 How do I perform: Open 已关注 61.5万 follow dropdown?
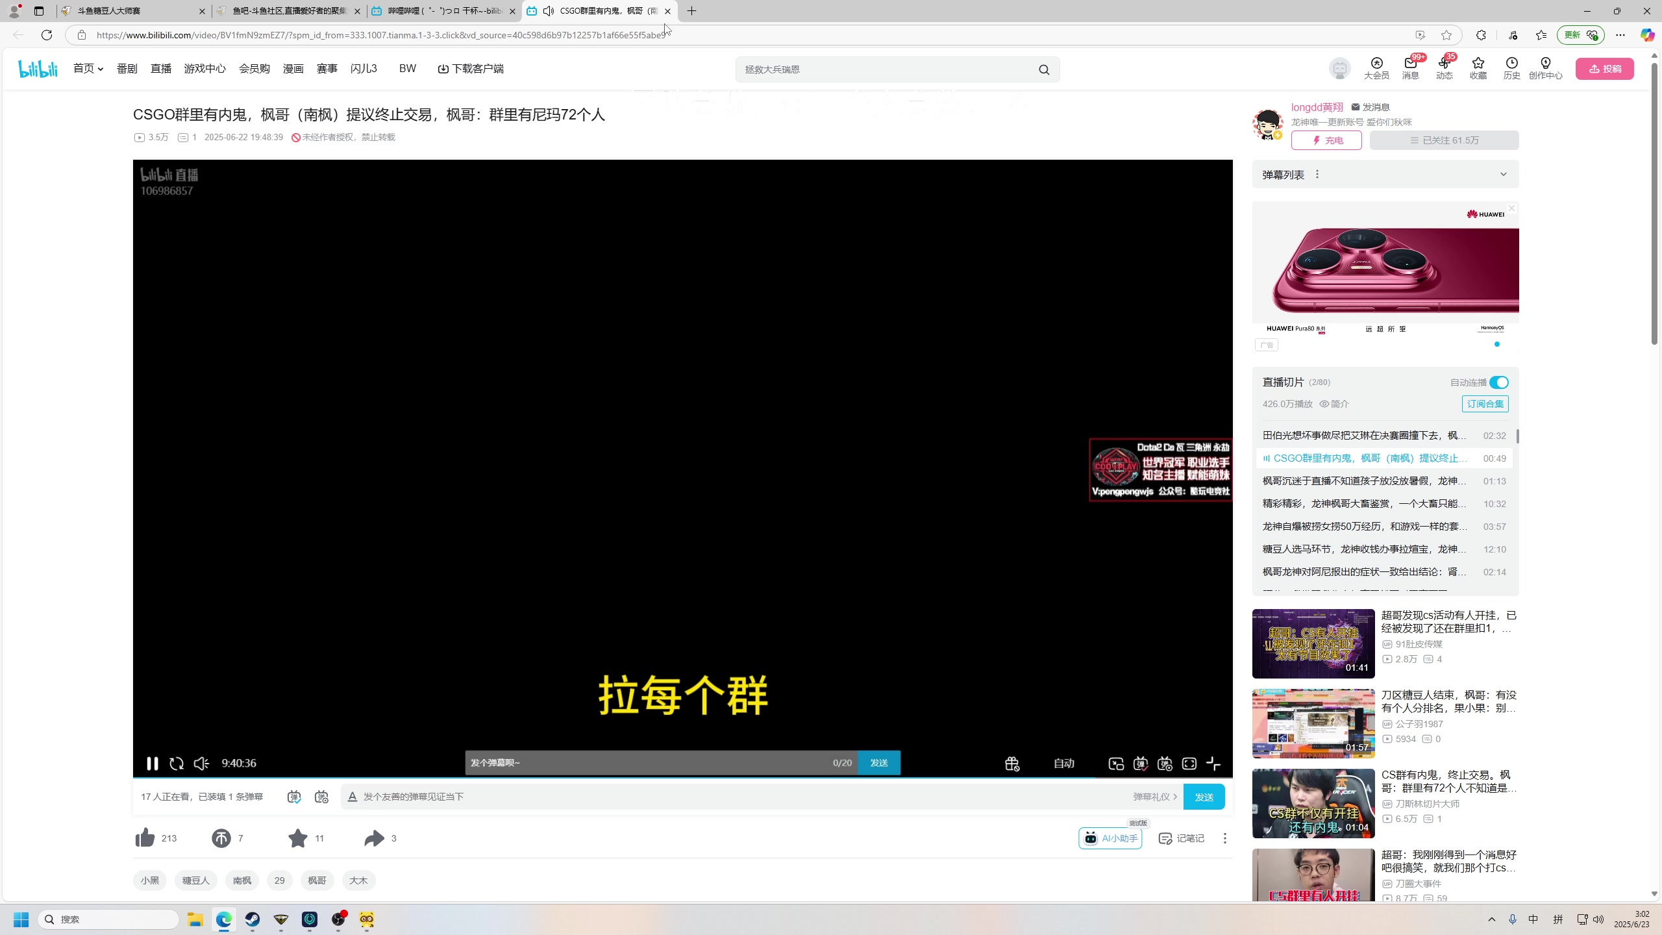1445,140
